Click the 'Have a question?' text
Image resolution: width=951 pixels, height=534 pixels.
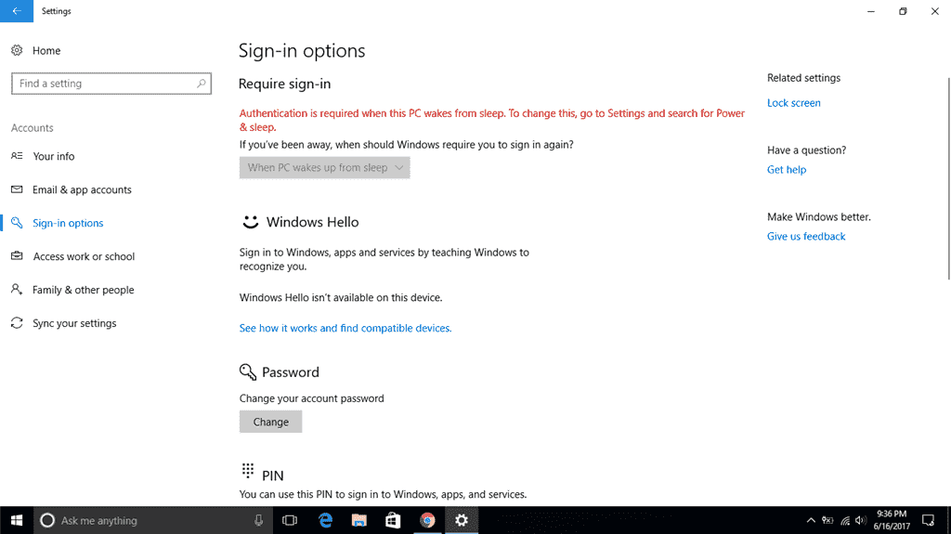pyautogui.click(x=807, y=150)
